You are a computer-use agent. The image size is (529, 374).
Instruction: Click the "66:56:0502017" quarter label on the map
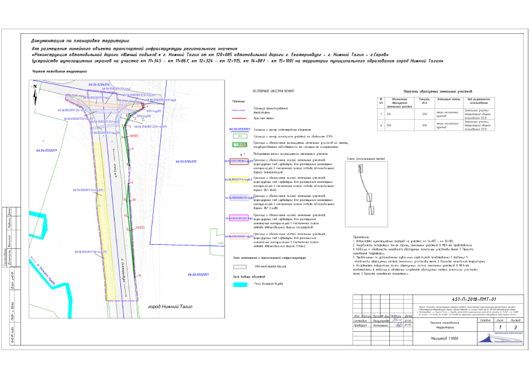(47, 151)
